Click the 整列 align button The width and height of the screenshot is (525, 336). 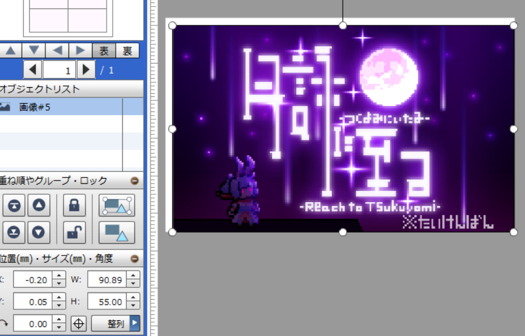(110, 324)
